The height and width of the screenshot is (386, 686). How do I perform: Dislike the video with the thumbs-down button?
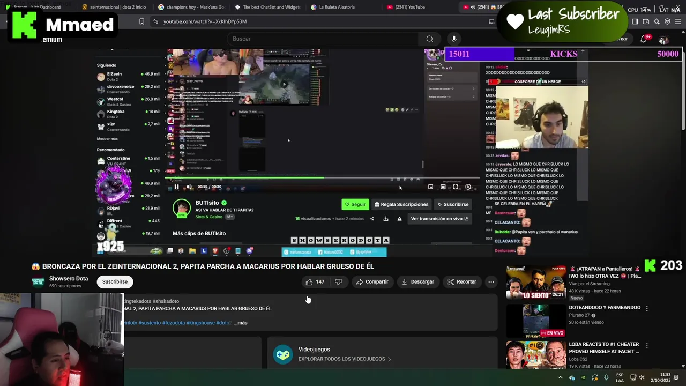point(338,281)
